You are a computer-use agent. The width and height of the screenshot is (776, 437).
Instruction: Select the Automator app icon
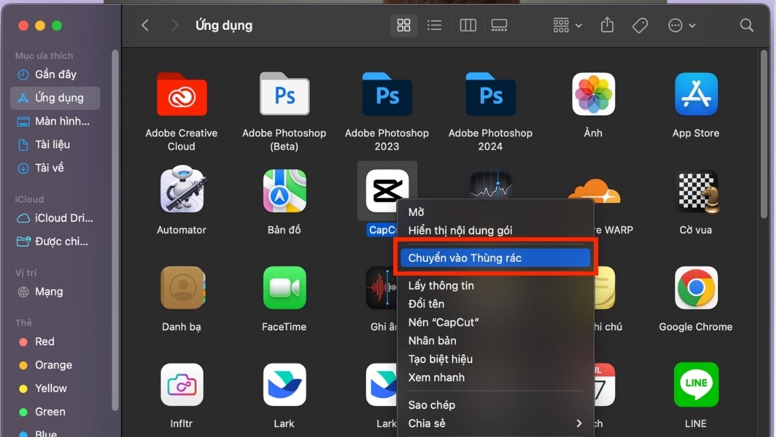pos(182,191)
